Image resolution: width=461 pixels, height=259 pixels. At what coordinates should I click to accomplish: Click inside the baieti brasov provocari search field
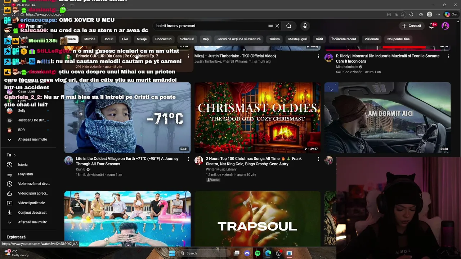click(211, 26)
